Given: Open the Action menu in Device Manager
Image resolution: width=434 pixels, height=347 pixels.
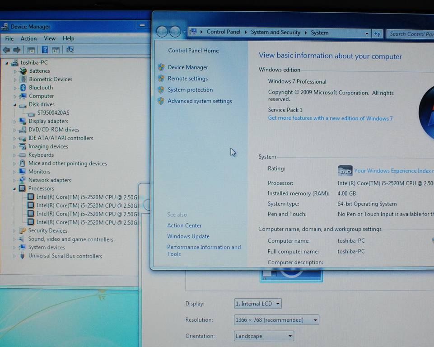Looking at the screenshot, I should [28, 38].
